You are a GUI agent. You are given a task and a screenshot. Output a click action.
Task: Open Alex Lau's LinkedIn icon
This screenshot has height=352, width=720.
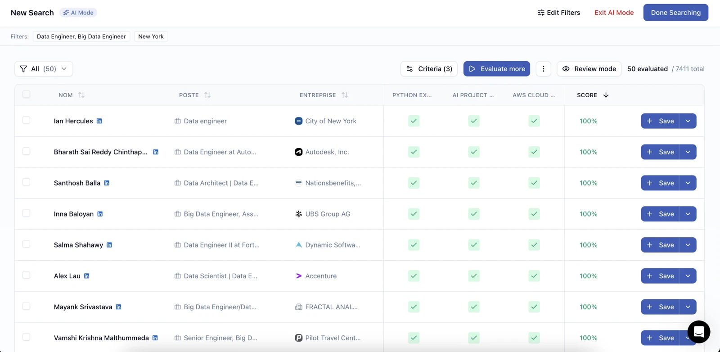[87, 276]
